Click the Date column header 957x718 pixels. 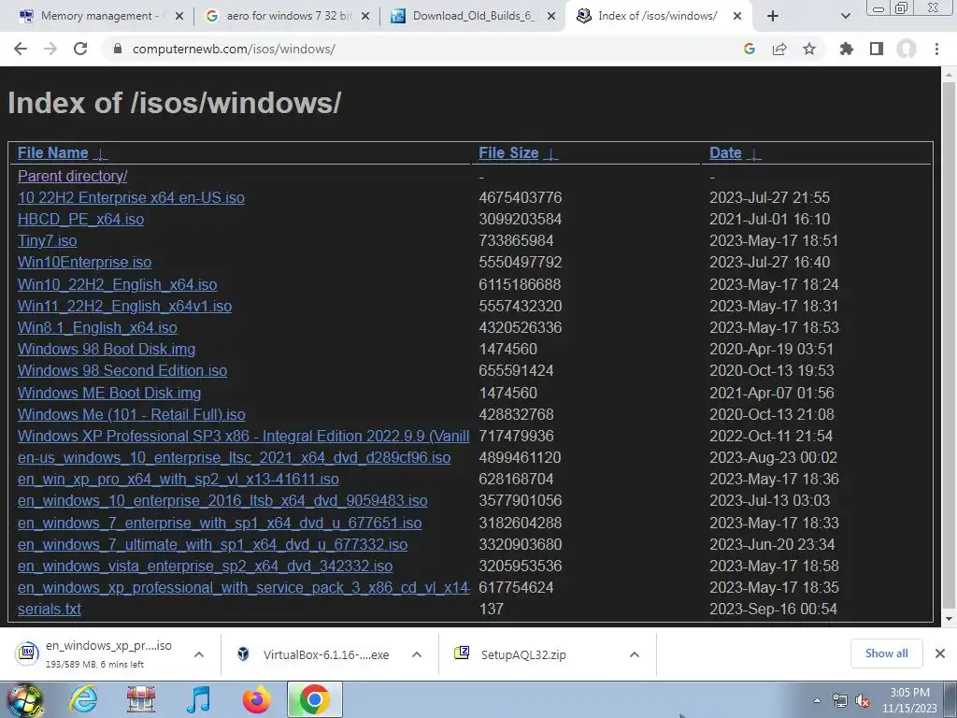tap(725, 152)
